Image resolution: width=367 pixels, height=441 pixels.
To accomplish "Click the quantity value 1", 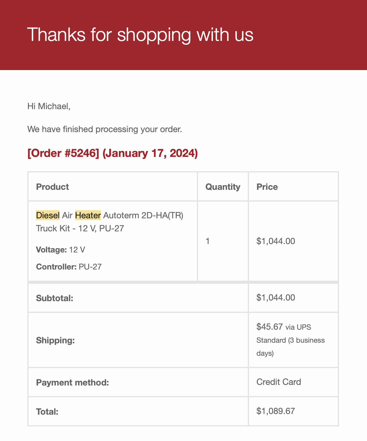I will click(208, 241).
